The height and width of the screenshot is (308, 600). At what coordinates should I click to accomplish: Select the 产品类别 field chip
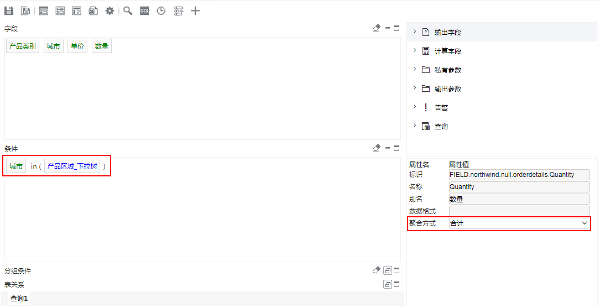[x=23, y=46]
